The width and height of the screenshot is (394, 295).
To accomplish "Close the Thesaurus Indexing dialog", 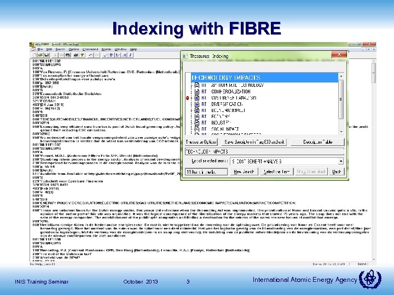I will pyautogui.click(x=339, y=54).
